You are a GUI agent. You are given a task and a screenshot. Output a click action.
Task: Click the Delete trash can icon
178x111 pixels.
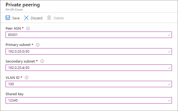[49, 18]
